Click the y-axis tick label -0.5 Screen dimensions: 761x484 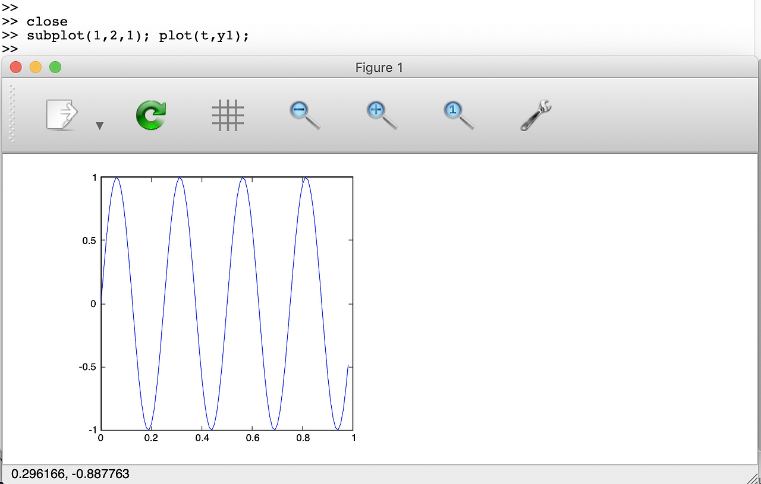pyautogui.click(x=87, y=367)
